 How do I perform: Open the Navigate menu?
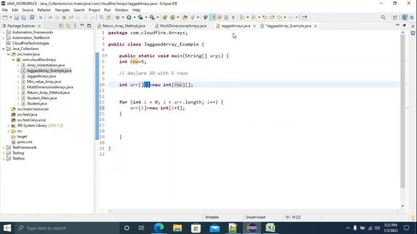coord(63,10)
